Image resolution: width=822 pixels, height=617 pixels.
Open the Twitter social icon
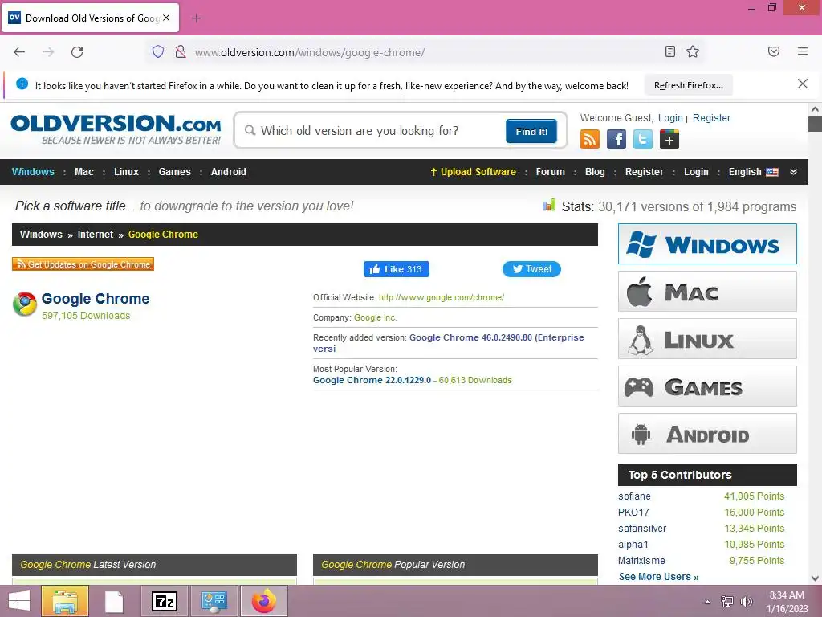643,139
